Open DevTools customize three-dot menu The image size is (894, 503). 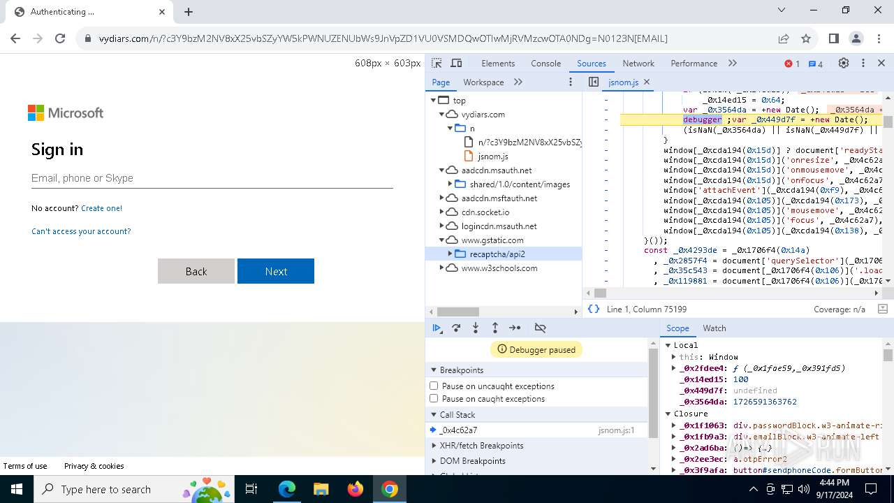point(863,63)
